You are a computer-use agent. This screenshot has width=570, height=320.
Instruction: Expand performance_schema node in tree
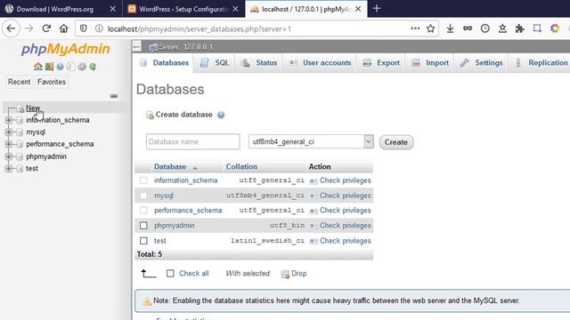pyautogui.click(x=9, y=144)
